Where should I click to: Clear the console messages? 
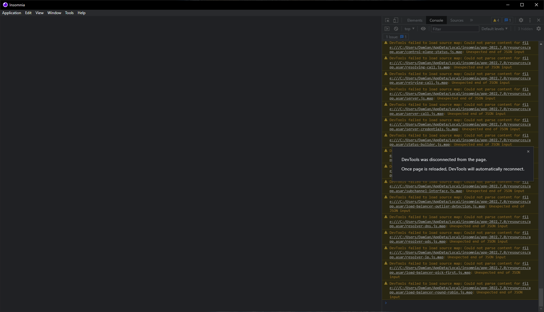(x=396, y=29)
